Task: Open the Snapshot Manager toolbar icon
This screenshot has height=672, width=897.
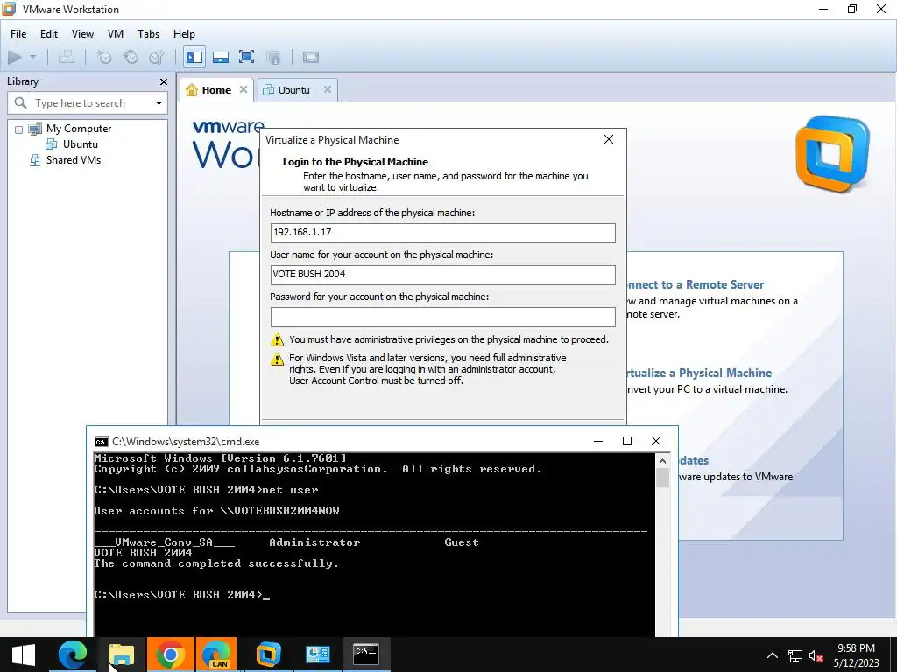Action: coord(156,57)
